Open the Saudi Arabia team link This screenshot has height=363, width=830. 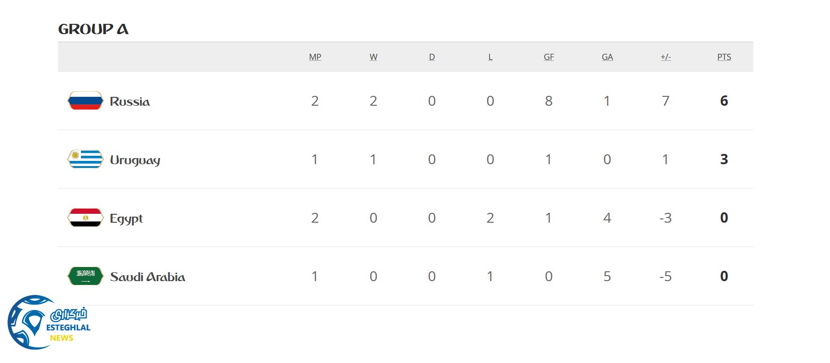(x=147, y=277)
